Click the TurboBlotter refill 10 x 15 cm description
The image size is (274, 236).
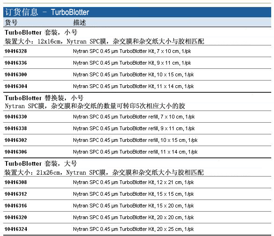pos(135,140)
